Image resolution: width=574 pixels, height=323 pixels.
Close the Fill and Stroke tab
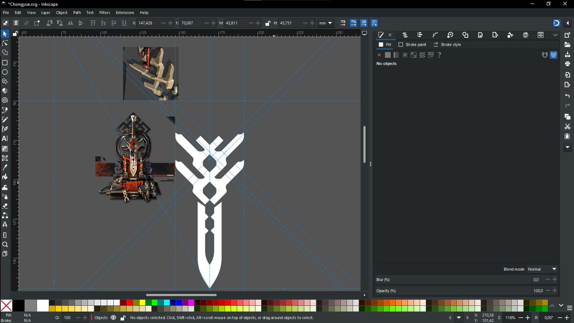(390, 35)
